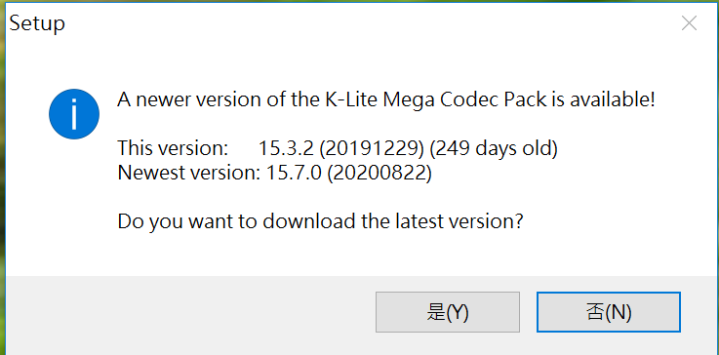This screenshot has width=719, height=355.
Task: Close the Setup dialog with the X
Action: (x=689, y=23)
